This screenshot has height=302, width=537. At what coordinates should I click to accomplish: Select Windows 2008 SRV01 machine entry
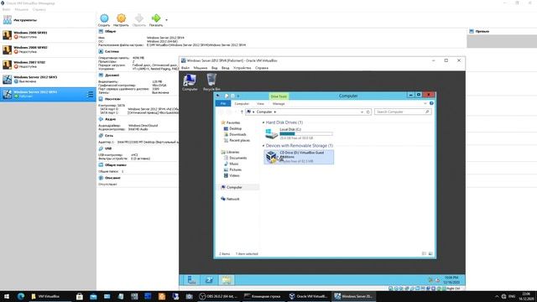point(48,35)
